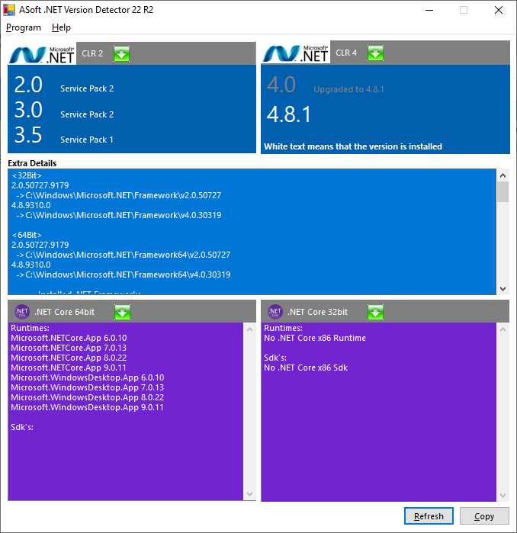Click Service Pack 1 next to 3.5
This screenshot has height=533, width=517.
87,140
